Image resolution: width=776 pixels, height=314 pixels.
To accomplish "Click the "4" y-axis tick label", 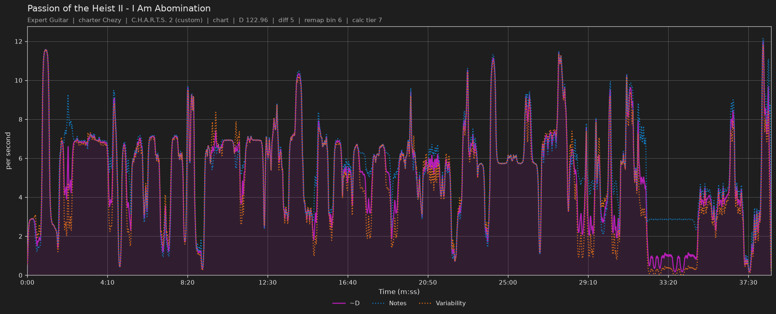I will coord(21,198).
